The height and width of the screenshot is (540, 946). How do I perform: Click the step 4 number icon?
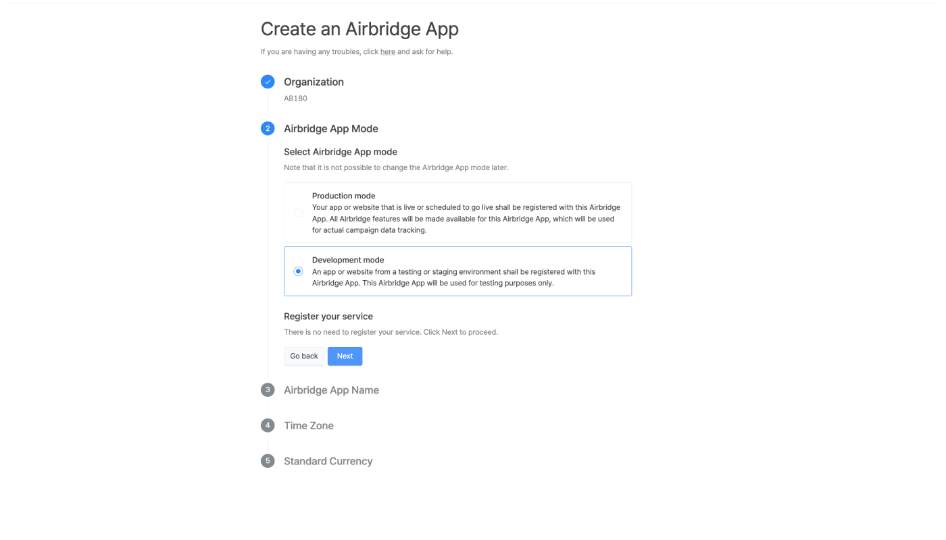pyautogui.click(x=268, y=425)
